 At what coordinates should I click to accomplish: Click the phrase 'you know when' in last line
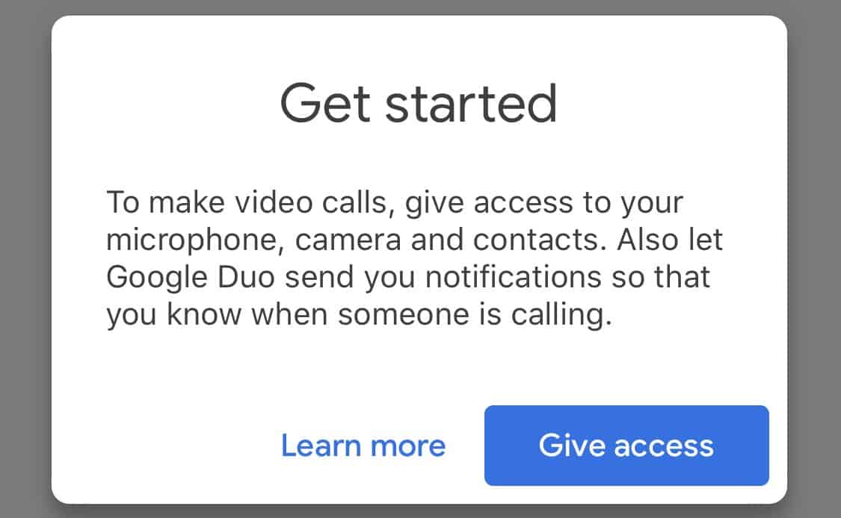(217, 315)
